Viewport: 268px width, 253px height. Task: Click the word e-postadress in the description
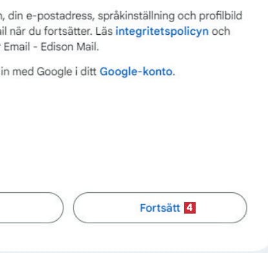(60, 16)
